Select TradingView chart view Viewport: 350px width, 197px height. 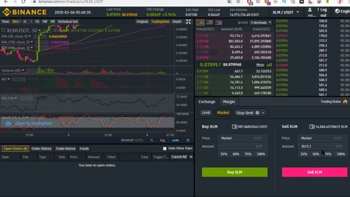coord(160,22)
